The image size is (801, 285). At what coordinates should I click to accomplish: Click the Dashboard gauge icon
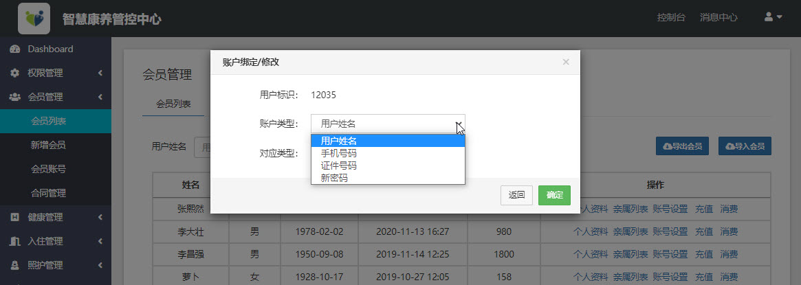(15, 49)
